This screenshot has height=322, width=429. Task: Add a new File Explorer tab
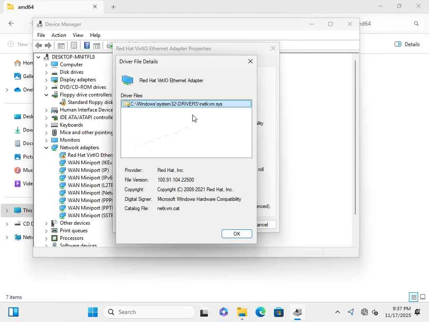coord(113,7)
